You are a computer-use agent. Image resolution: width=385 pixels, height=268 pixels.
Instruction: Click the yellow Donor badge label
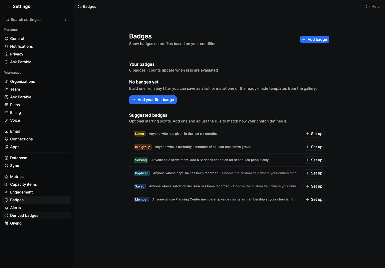tap(140, 134)
